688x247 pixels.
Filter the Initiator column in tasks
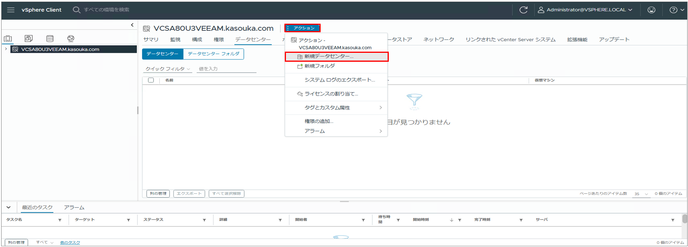(x=363, y=220)
